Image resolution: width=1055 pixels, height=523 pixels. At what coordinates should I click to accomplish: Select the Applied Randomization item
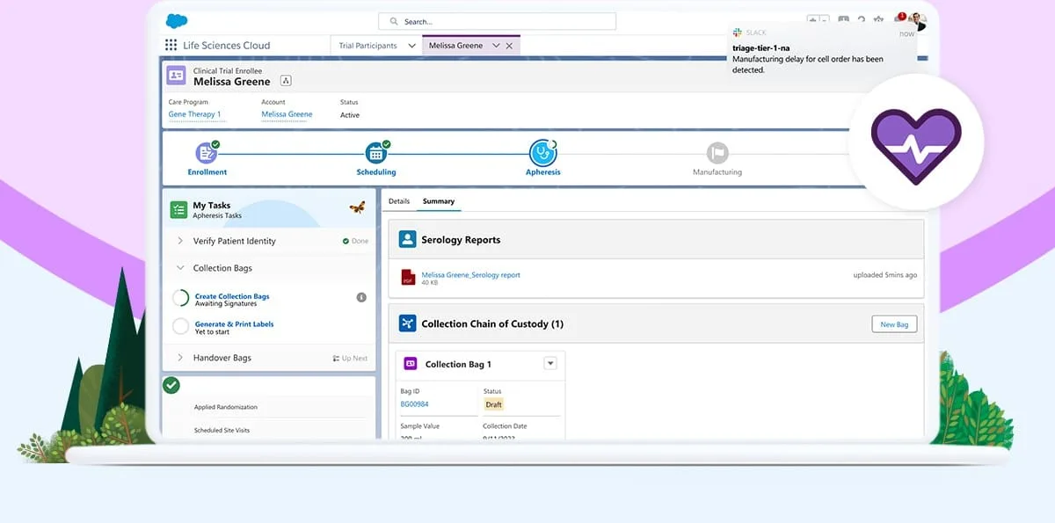pos(226,407)
